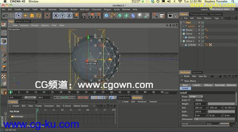Select the Cloner.1 object
238x132 pixels.
[190, 41]
